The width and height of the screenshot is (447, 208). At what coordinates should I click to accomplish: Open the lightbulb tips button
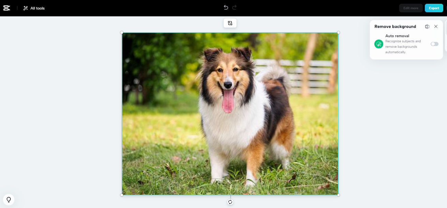point(9,199)
